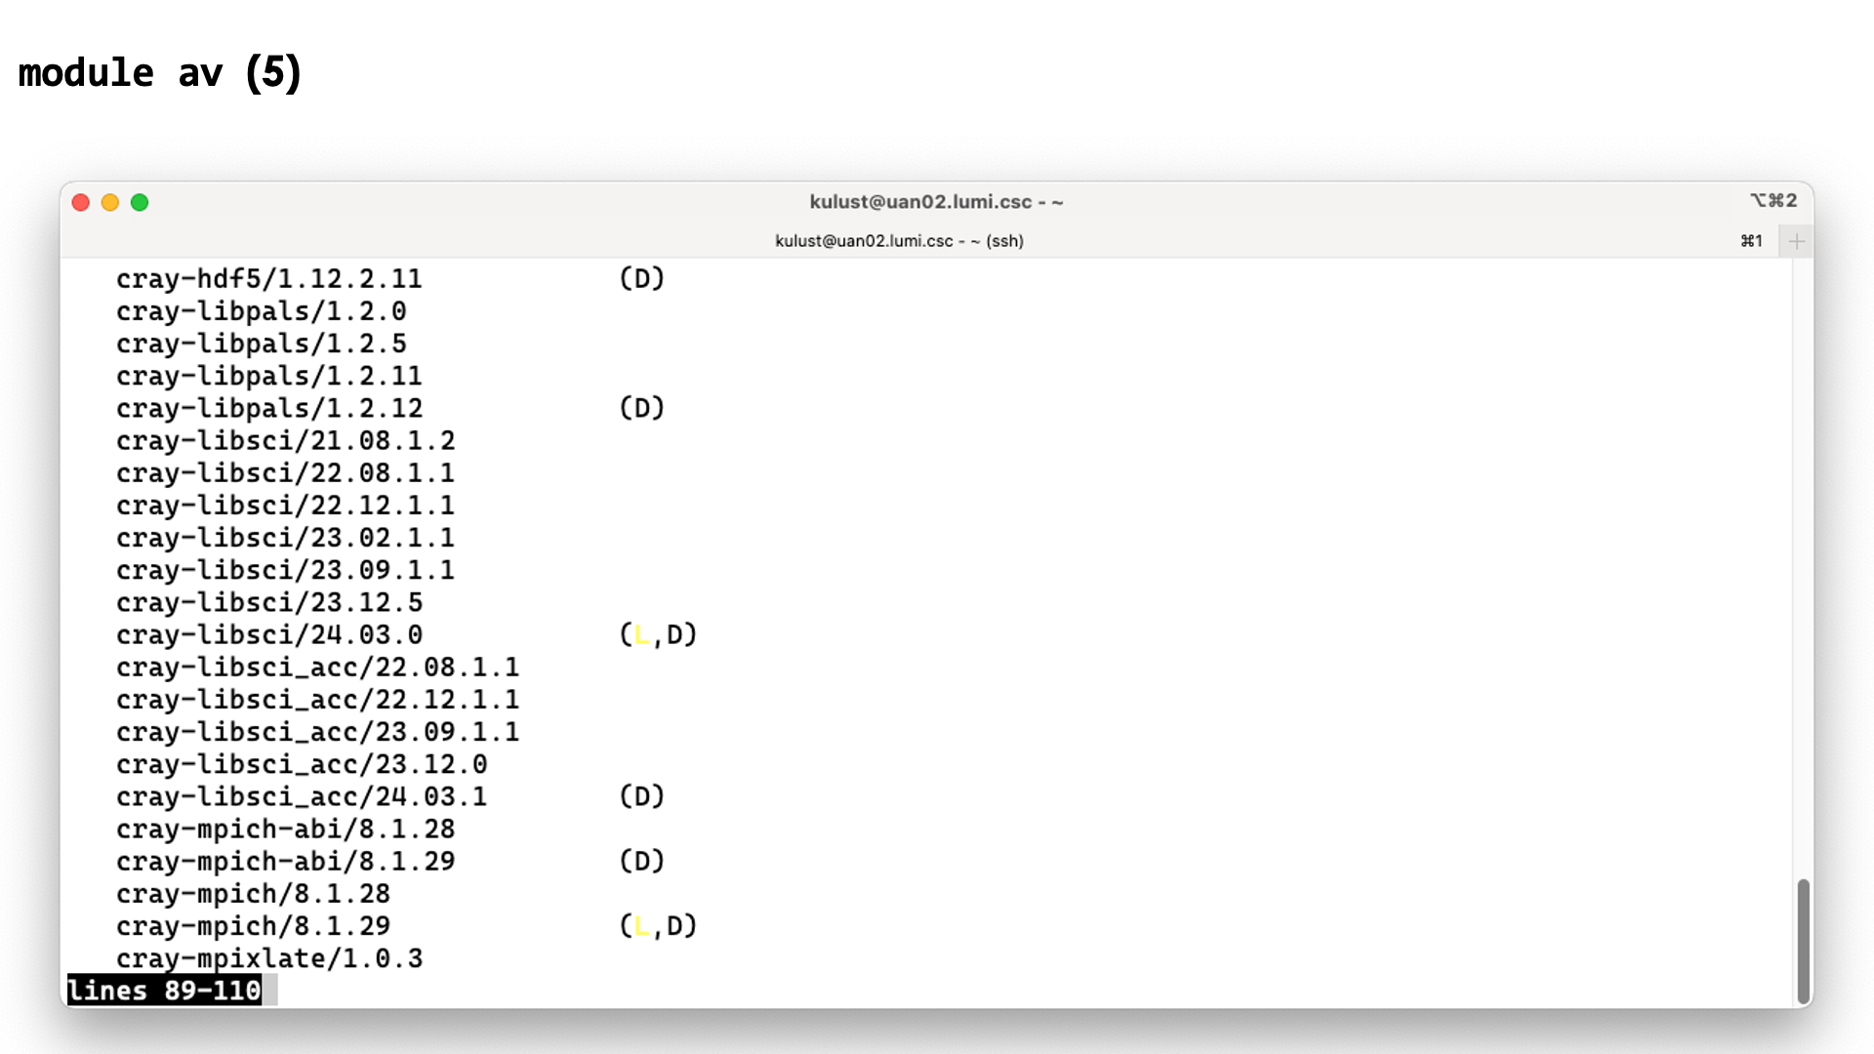The image size is (1874, 1054).
Task: Click cray-libpals/1.2.0 entry
Action: point(262,311)
